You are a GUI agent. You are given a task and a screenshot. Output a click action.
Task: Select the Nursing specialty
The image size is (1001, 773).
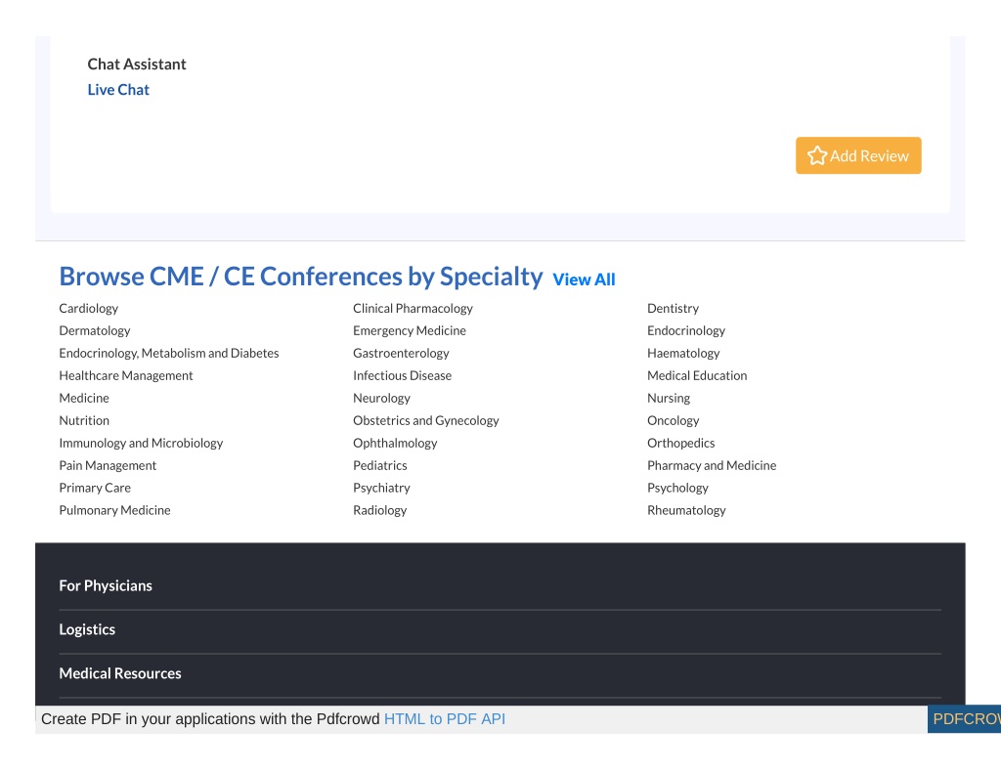pyautogui.click(x=669, y=398)
